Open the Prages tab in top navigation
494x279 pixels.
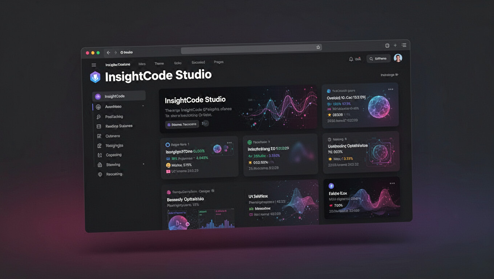[x=219, y=62]
